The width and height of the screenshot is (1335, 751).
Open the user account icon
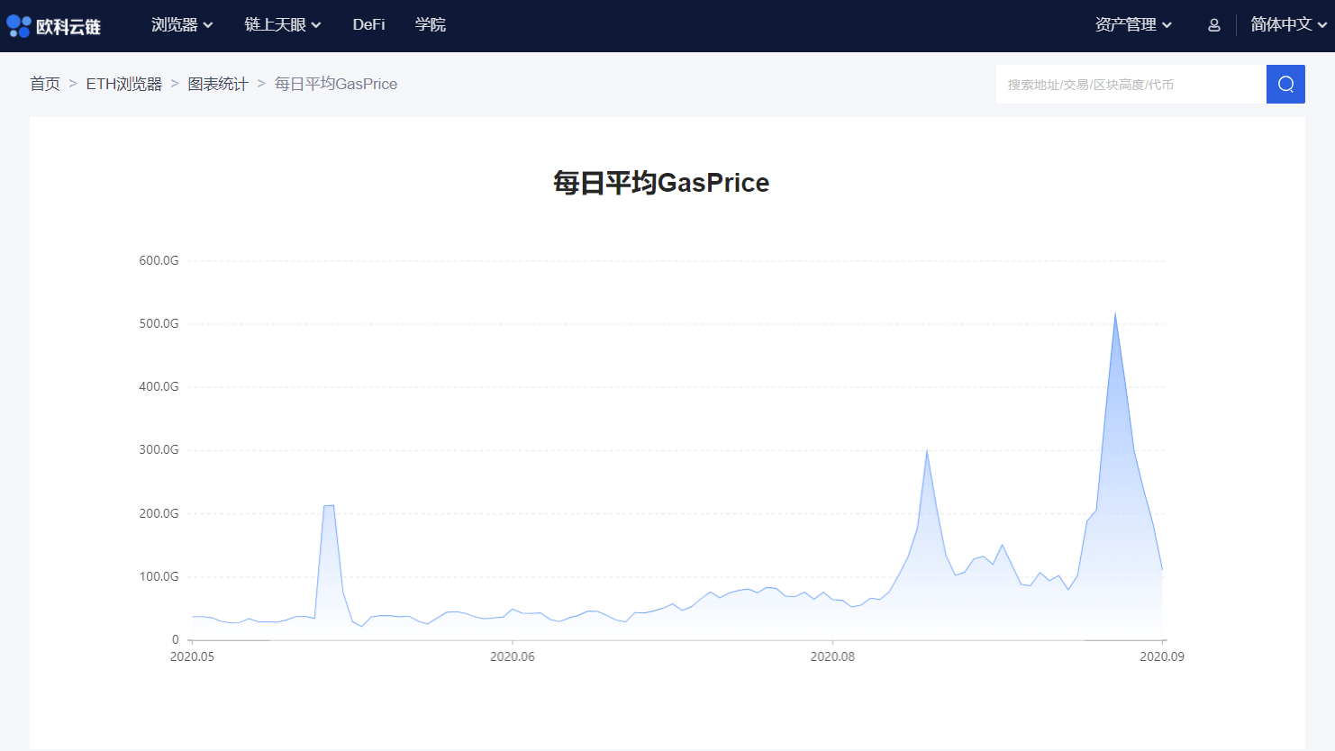1213,25
